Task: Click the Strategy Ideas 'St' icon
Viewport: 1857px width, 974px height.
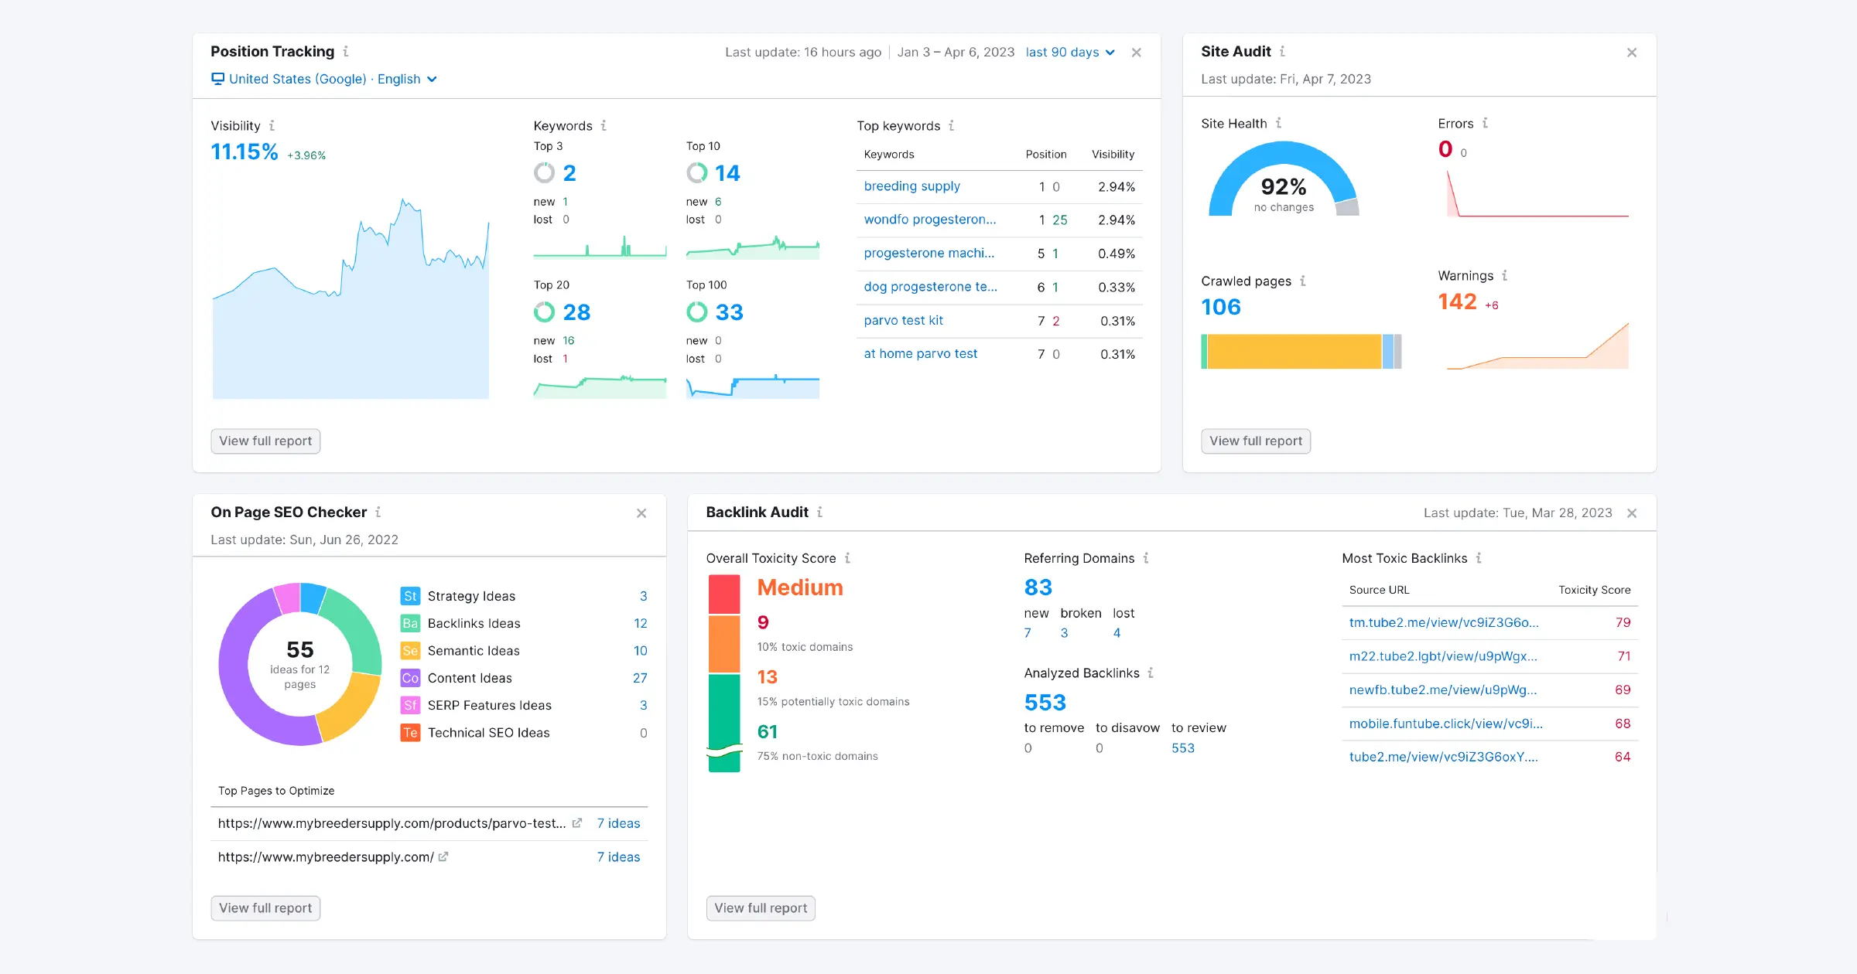Action: [410, 596]
